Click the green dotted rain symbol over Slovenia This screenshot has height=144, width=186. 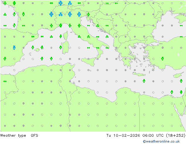(88, 14)
